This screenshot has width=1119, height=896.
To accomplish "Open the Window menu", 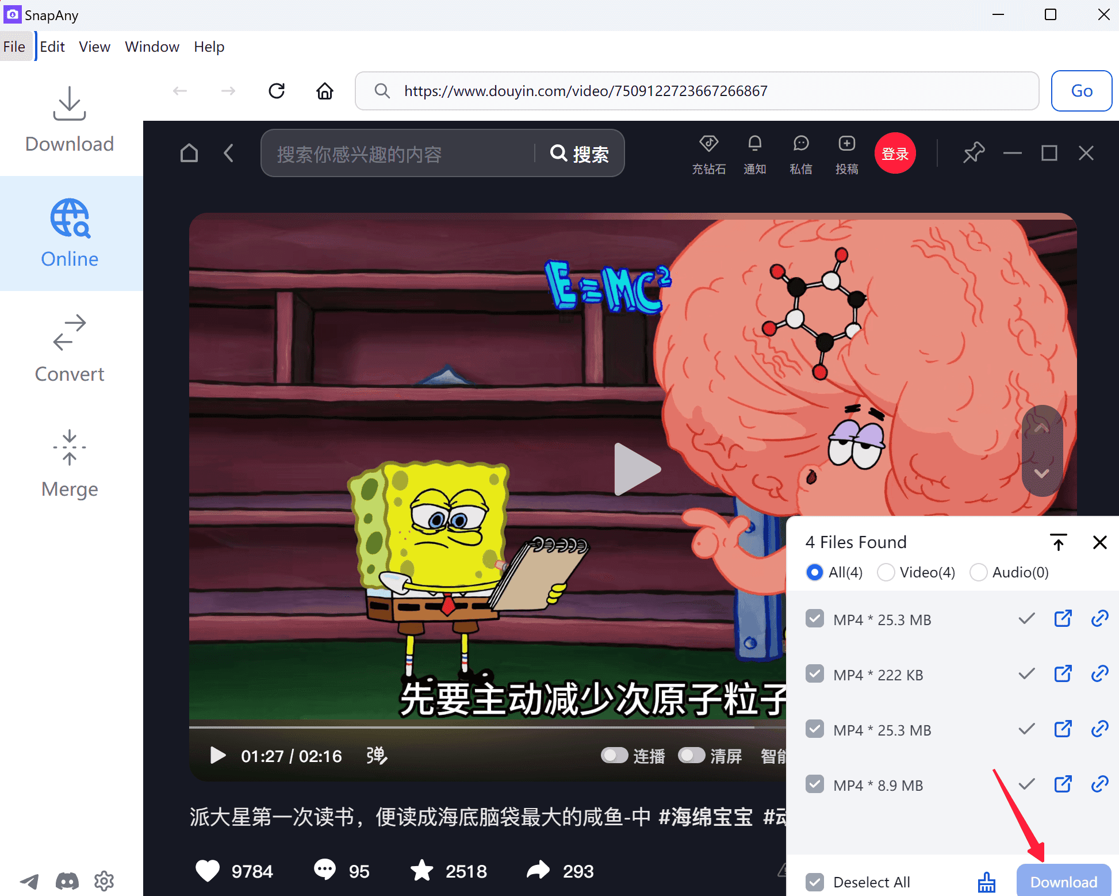I will (x=152, y=47).
